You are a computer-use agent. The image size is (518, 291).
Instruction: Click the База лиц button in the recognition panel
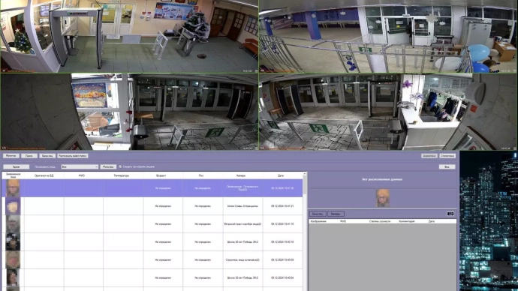tap(318, 214)
